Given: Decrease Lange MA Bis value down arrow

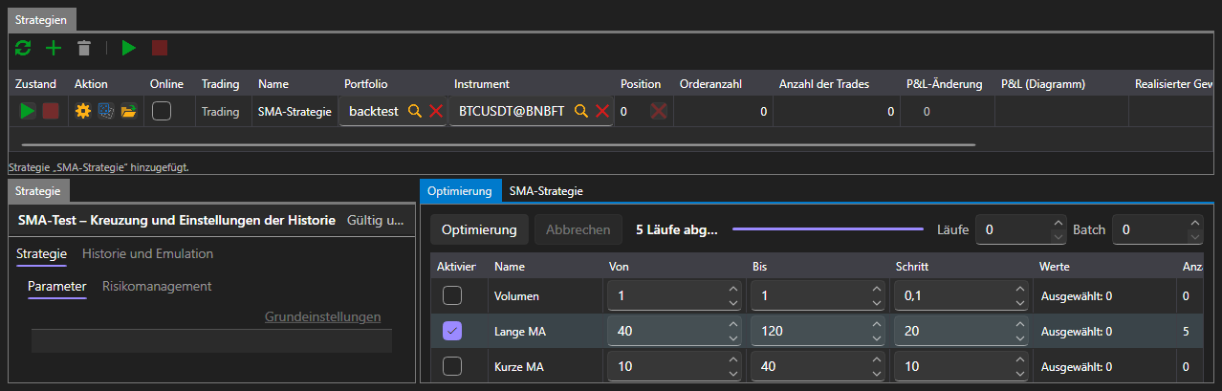Looking at the screenshot, I should 876,337.
